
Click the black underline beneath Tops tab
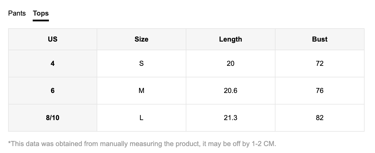pos(41,20)
